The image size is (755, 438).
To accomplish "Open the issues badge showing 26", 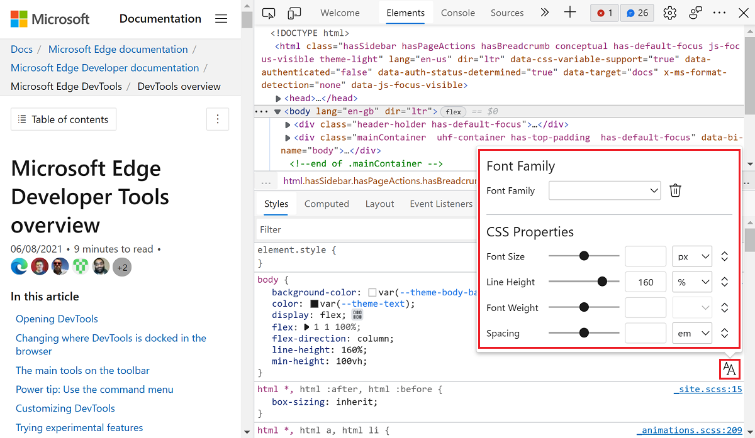I will 637,12.
